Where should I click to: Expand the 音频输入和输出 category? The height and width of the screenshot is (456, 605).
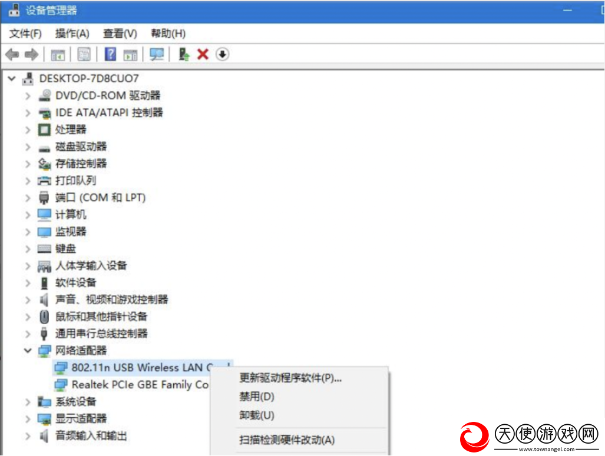click(x=28, y=436)
